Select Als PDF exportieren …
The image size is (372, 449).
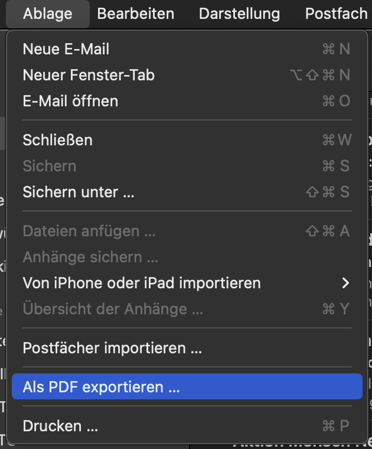point(101,387)
